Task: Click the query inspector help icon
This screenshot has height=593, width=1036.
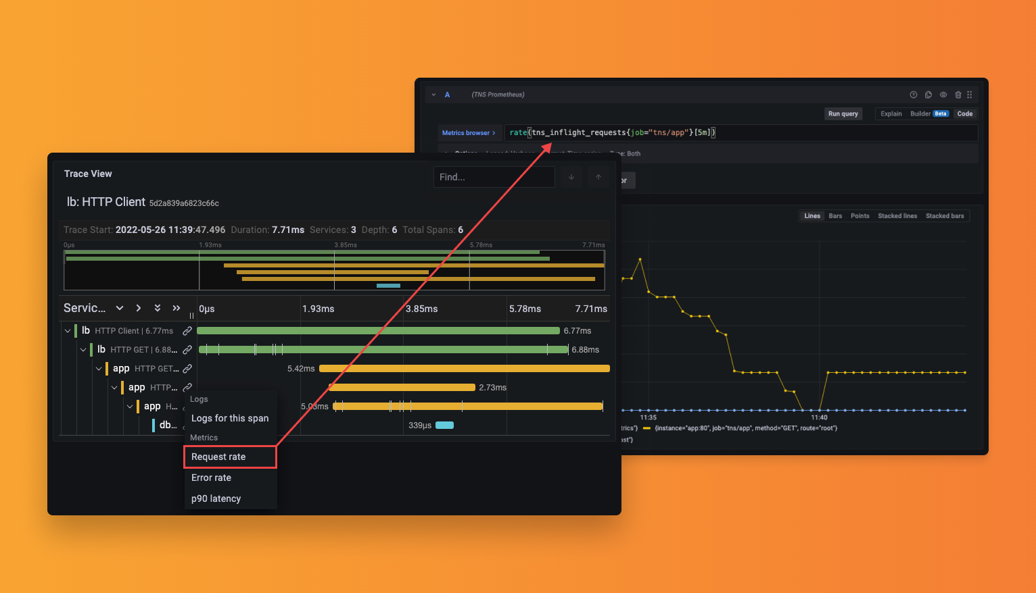Action: [x=914, y=95]
